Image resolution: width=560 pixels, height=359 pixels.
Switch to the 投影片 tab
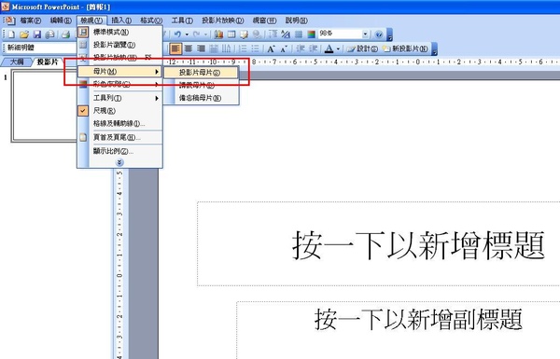(x=48, y=62)
